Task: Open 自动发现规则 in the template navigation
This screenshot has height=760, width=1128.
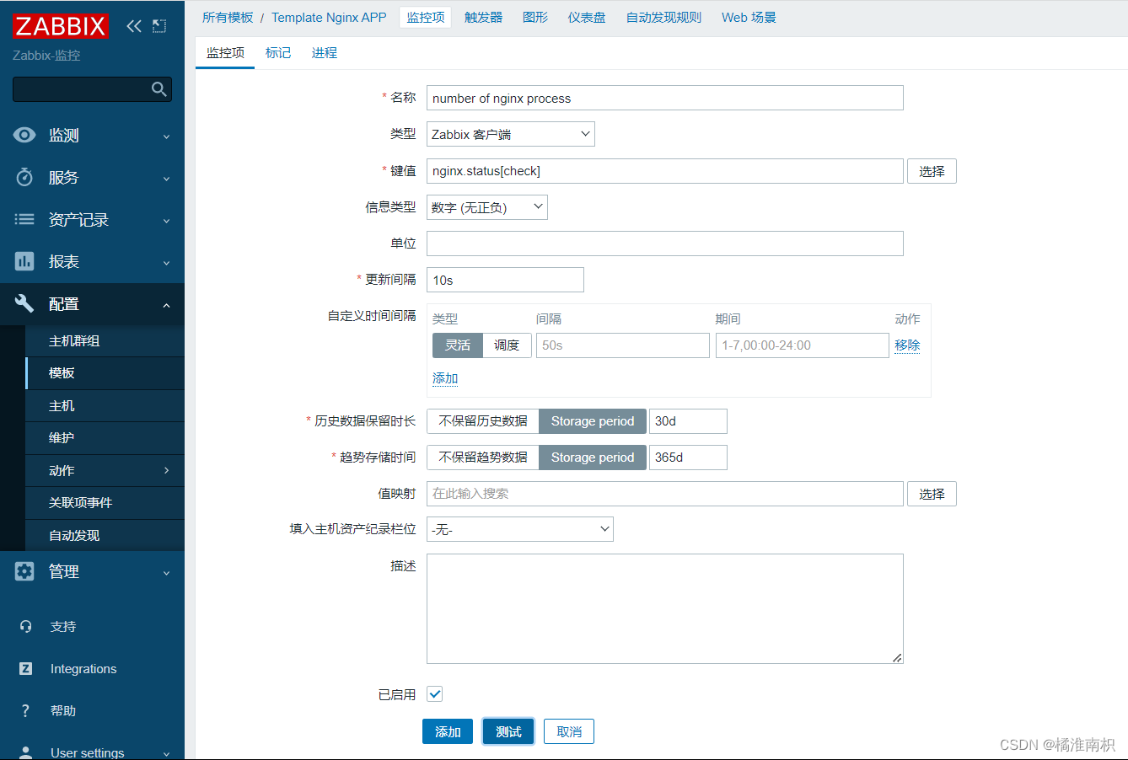Action: tap(663, 17)
